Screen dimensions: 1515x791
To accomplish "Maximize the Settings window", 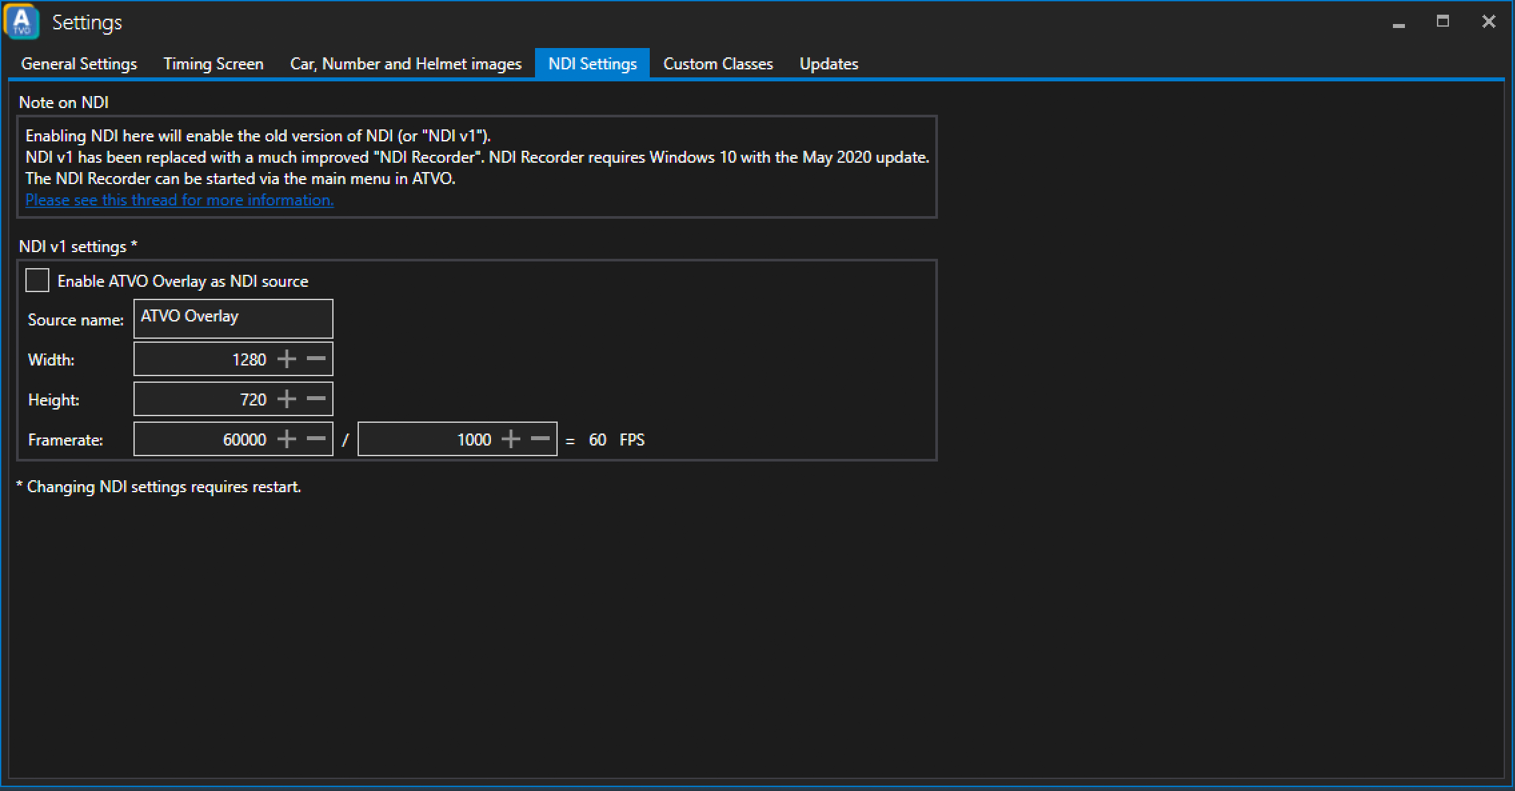I will (x=1443, y=22).
